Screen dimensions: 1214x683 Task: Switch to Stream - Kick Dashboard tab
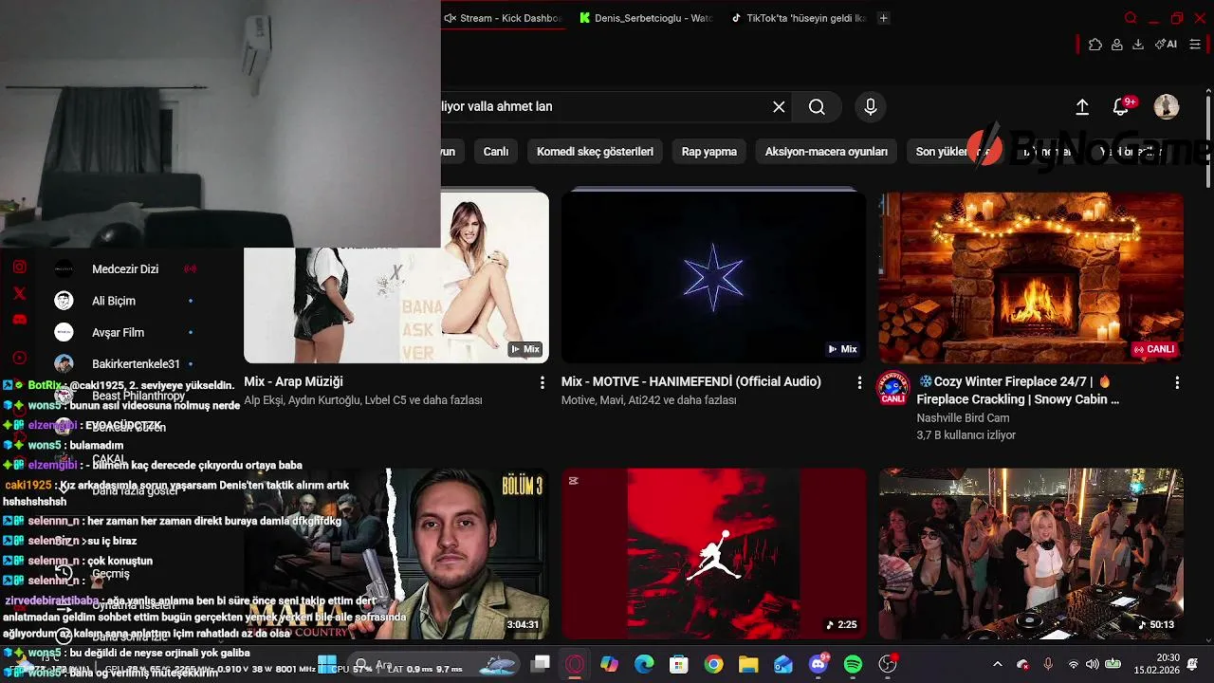tap(503, 18)
